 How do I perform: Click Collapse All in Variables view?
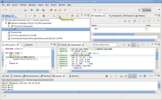click(129, 21)
